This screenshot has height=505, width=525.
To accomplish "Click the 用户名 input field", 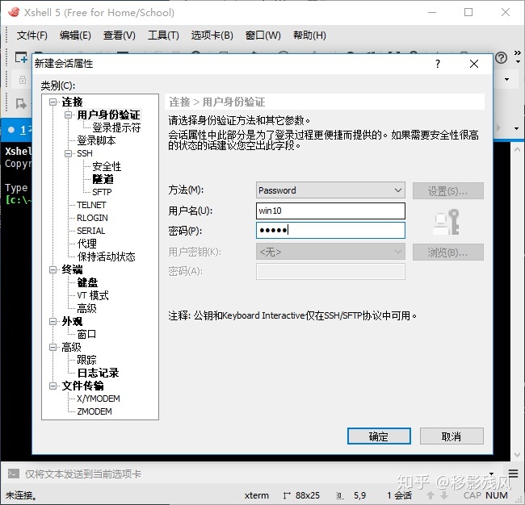I will (x=330, y=211).
